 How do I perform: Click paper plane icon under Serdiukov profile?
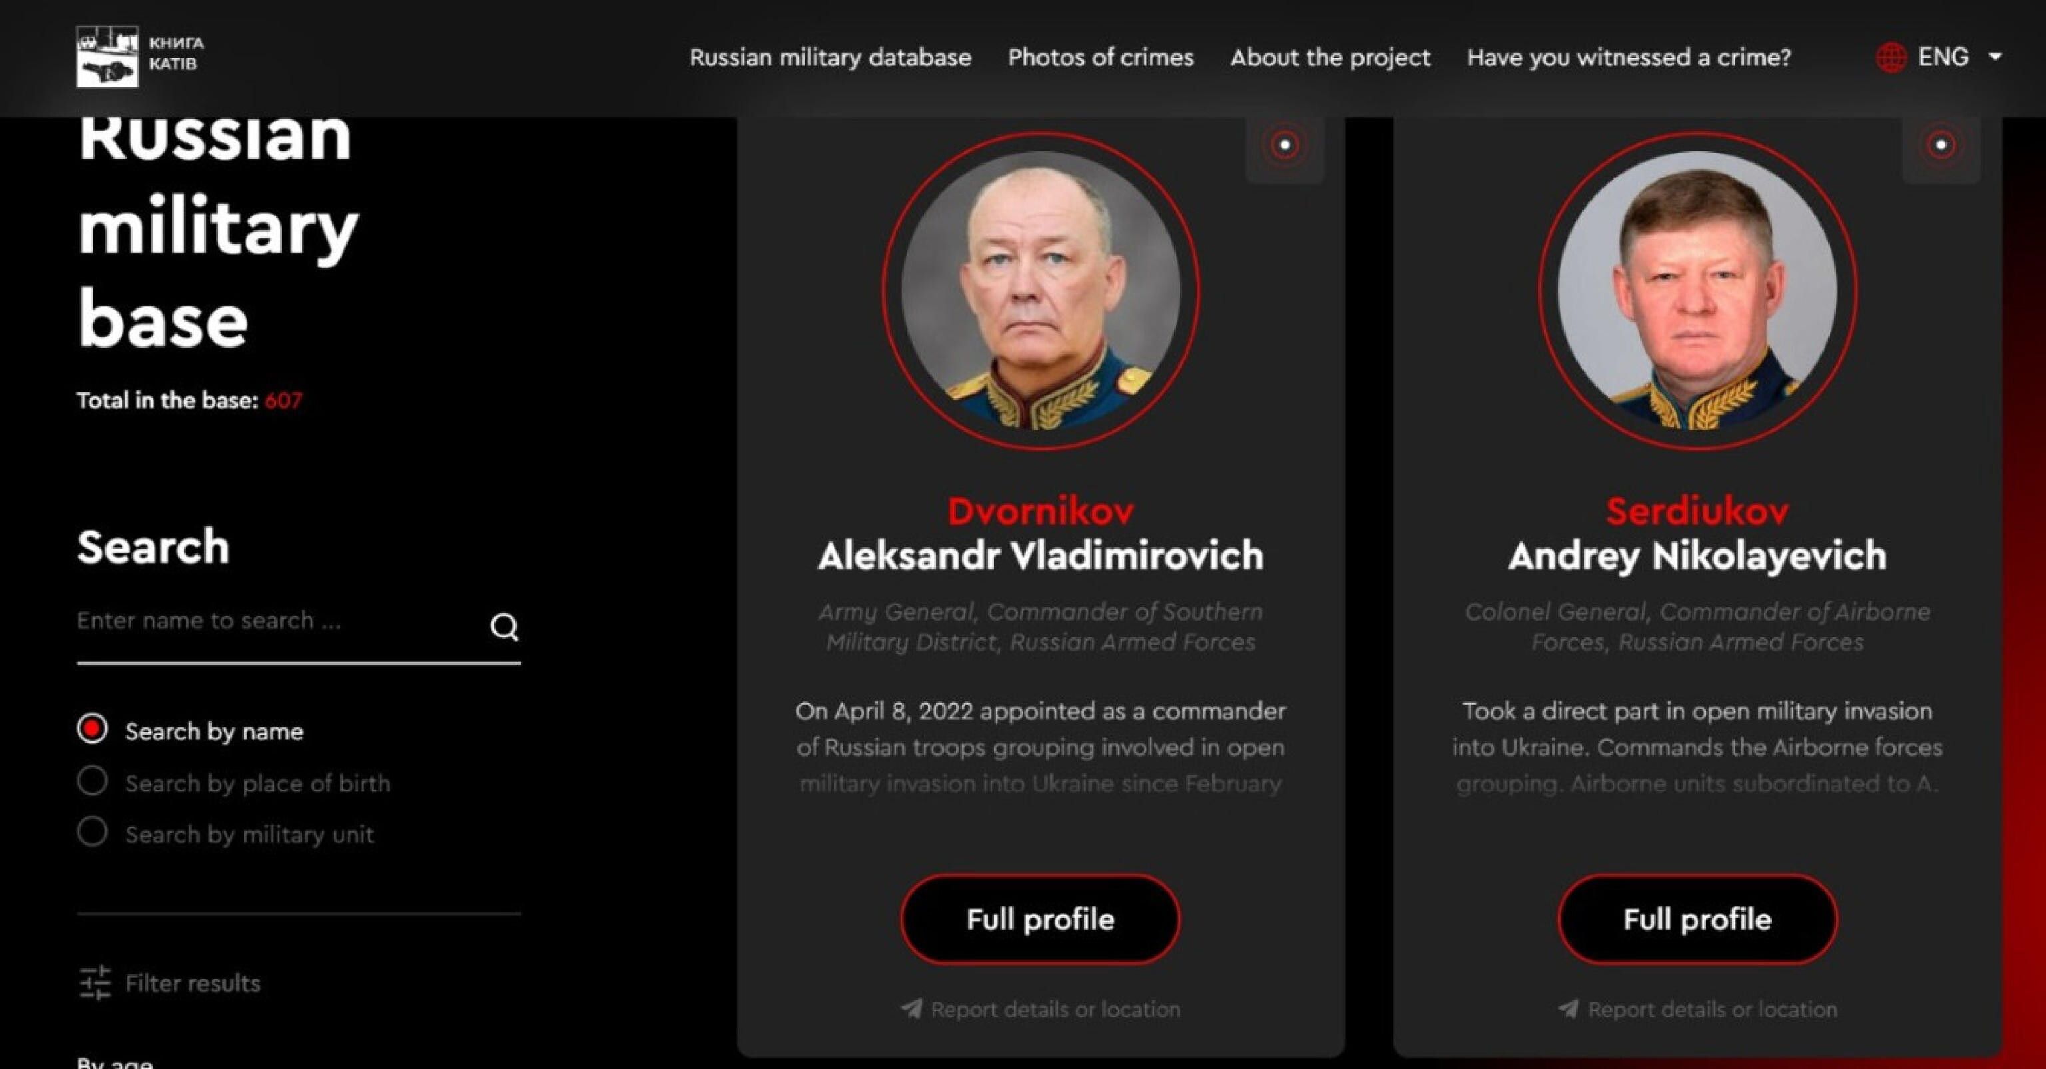(1568, 1010)
